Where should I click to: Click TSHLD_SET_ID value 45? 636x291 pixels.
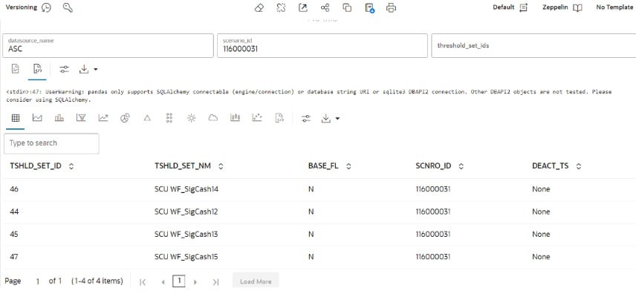pyautogui.click(x=14, y=235)
